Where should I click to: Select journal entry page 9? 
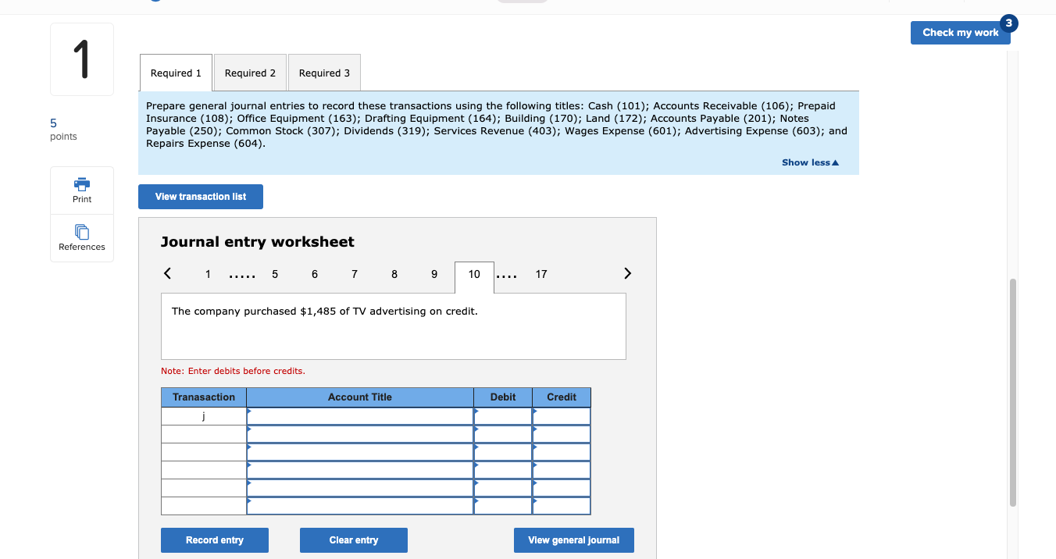434,274
